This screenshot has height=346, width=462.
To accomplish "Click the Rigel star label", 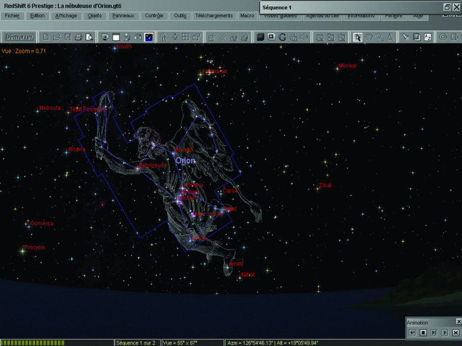I will [230, 209].
